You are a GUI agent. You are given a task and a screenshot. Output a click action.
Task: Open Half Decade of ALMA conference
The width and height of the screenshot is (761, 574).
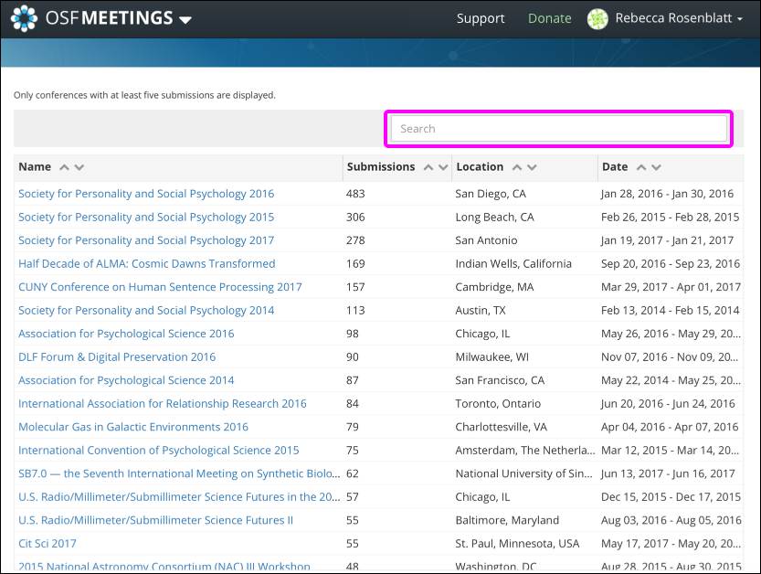[146, 263]
